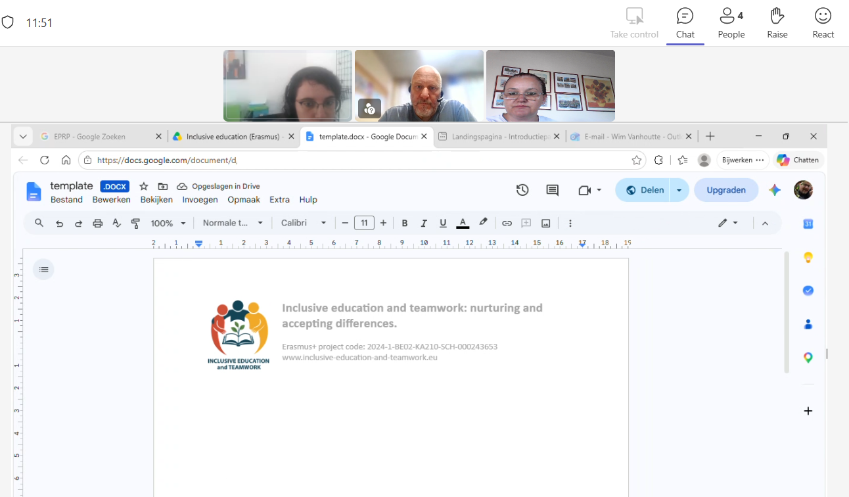
Task: Toggle bold formatting
Action: [405, 224]
